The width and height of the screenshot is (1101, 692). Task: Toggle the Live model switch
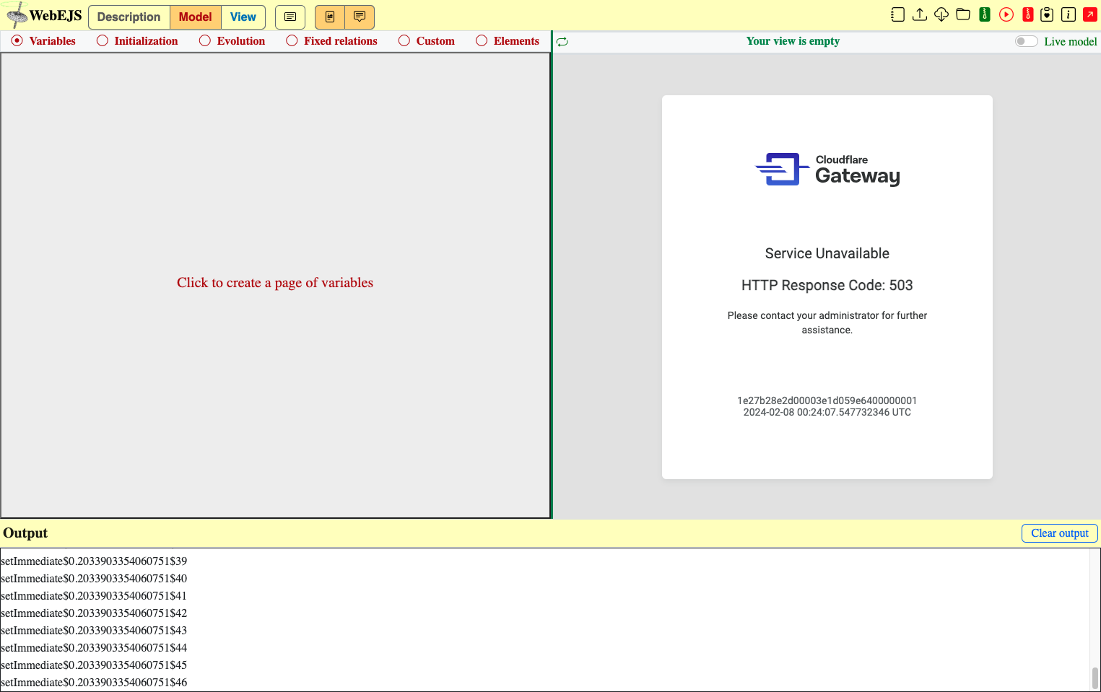tap(1026, 41)
